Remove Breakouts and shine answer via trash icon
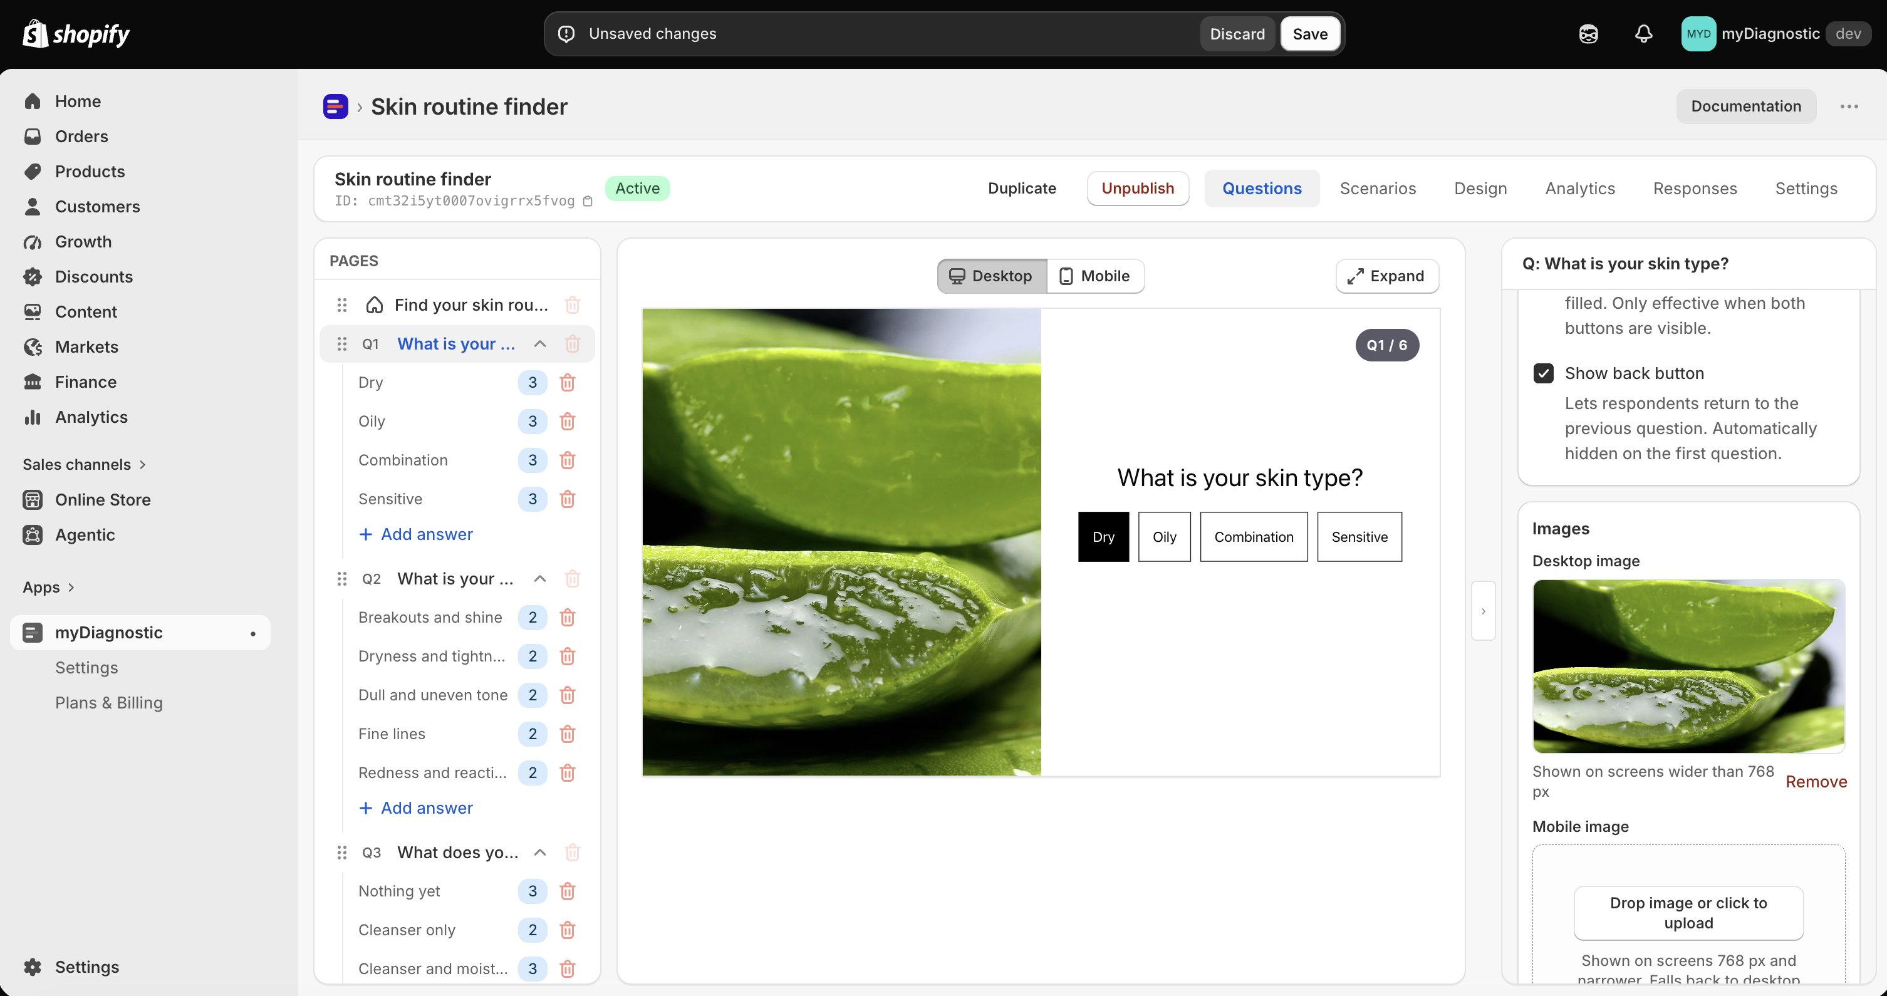Screen dimensions: 1887x996 coord(567,618)
